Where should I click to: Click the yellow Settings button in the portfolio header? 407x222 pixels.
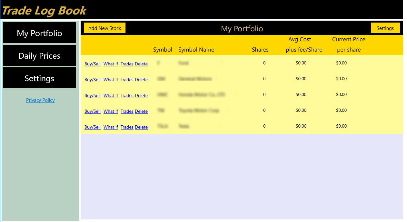385,28
